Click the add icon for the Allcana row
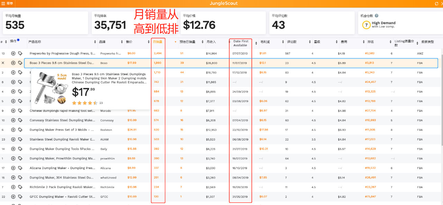 tap(13, 168)
